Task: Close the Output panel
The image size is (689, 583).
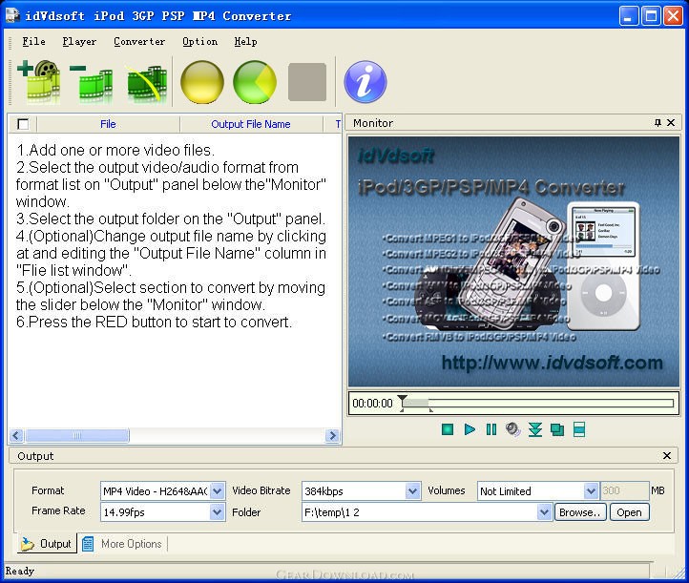Action: pyautogui.click(x=667, y=456)
